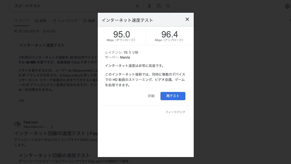
Task: Click the Fast.com site name
Action: tap(31, 122)
